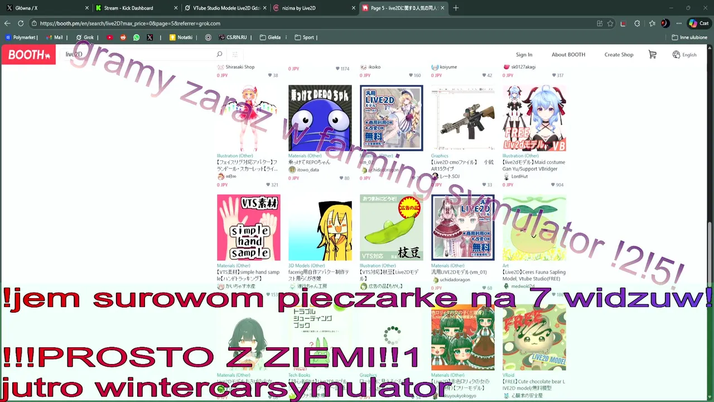Close the Page 5 live2D tab
This screenshot has height=402, width=714.
(x=443, y=8)
